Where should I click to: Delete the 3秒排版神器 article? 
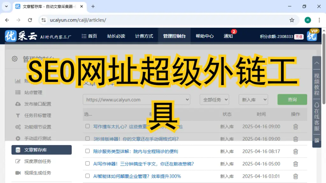coord(295,139)
